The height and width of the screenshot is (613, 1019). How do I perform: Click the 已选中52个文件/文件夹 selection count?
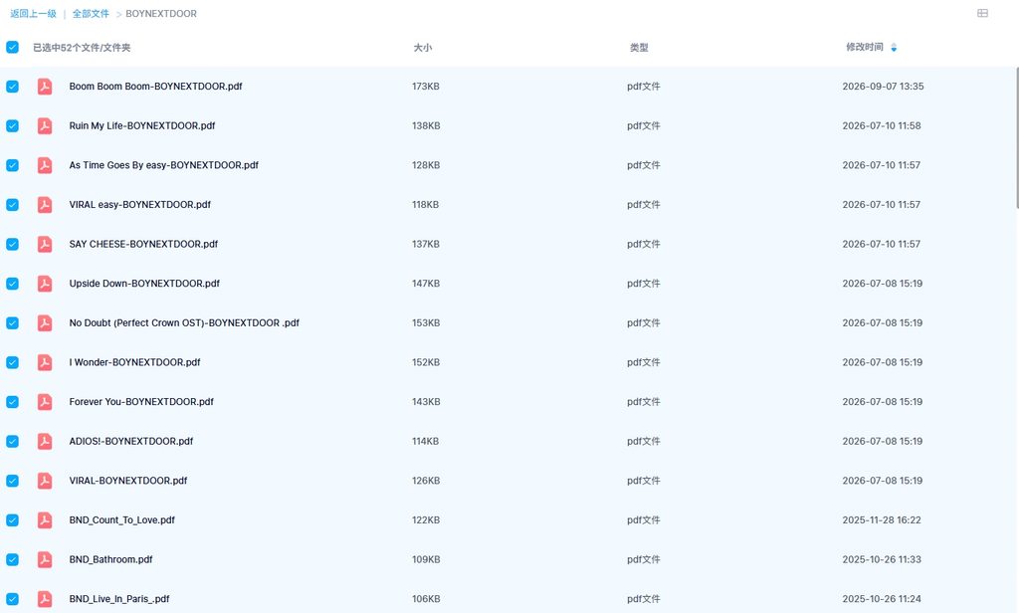tap(82, 48)
